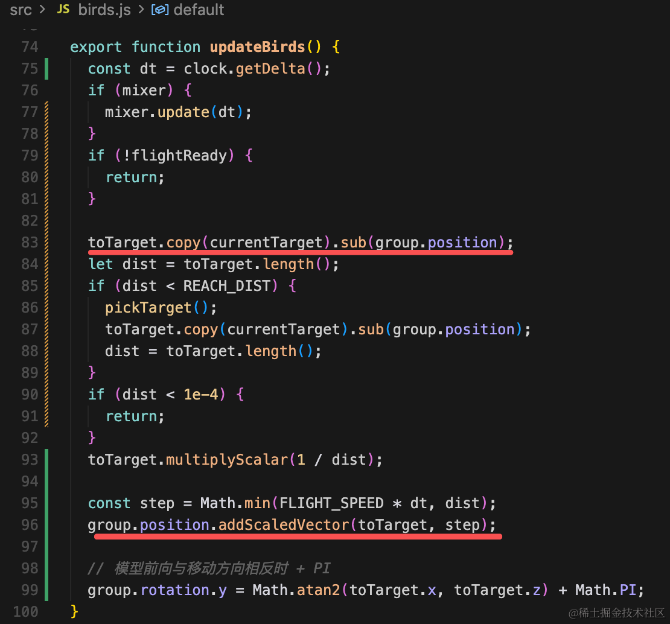Click toTarget.copy on line 83
This screenshot has width=670, height=624.
(x=144, y=243)
